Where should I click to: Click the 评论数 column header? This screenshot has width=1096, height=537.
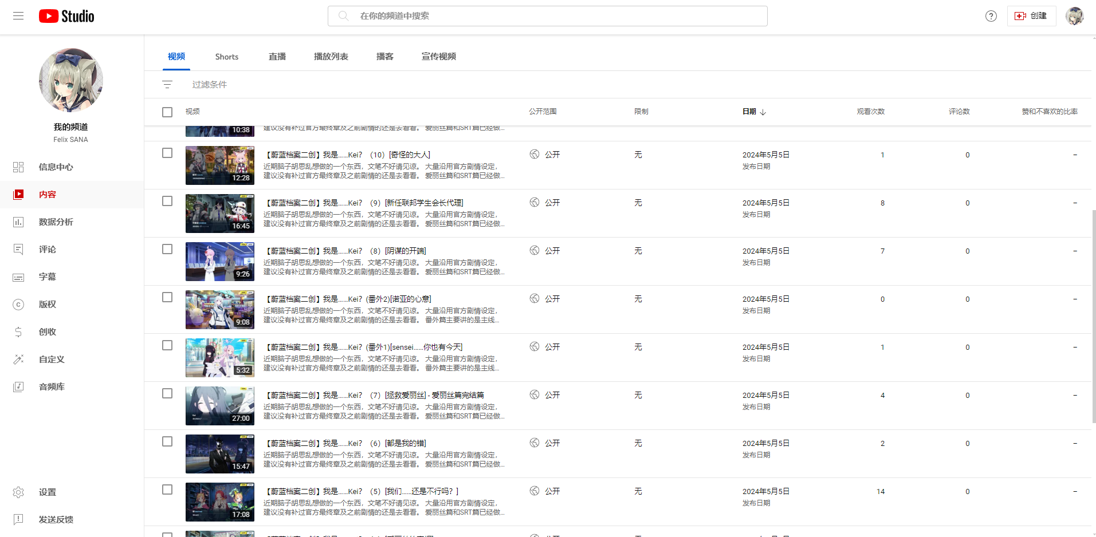coord(959,112)
